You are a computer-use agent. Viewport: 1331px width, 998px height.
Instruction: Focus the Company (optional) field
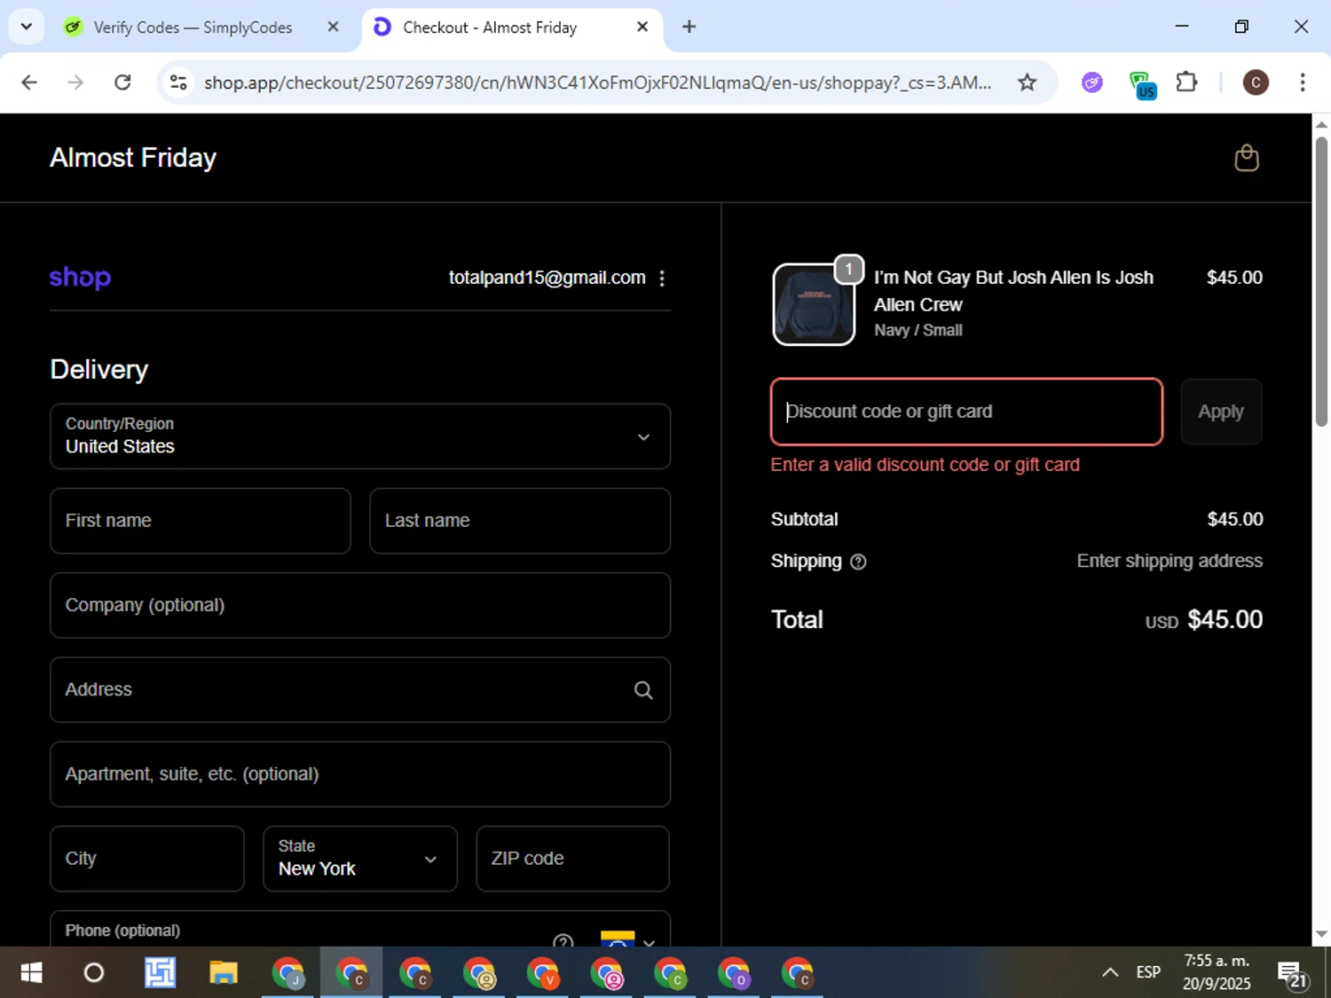360,605
